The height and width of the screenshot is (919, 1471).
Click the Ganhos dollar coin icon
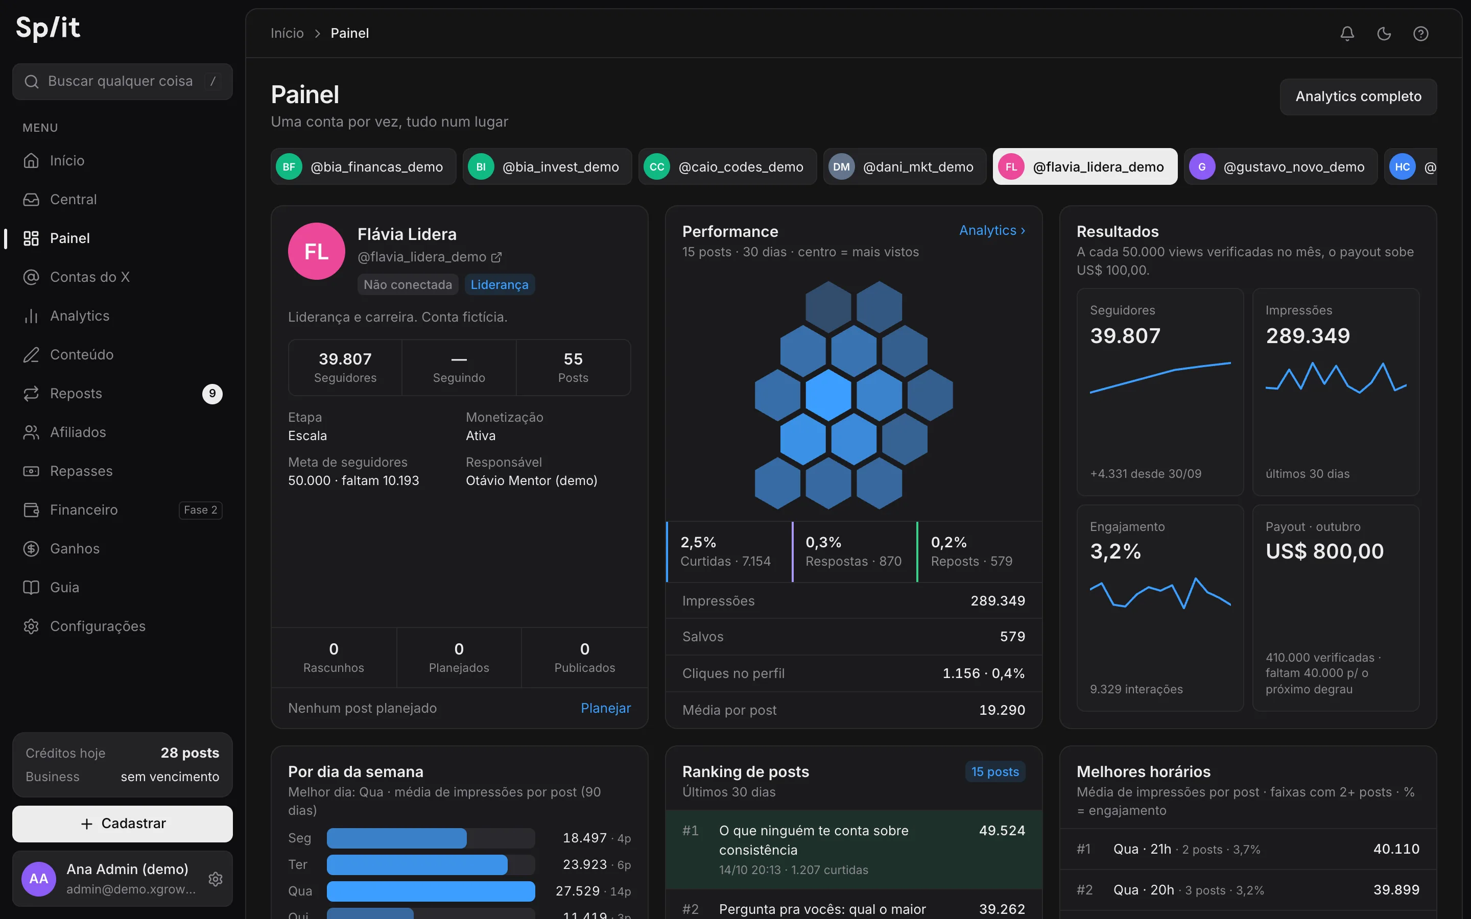coord(31,549)
